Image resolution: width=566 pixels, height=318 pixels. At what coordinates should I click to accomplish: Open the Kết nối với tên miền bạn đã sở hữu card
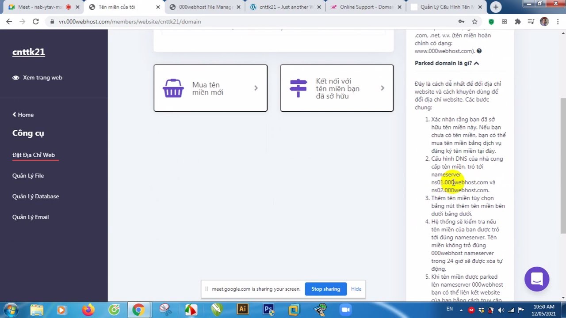pyautogui.click(x=337, y=88)
